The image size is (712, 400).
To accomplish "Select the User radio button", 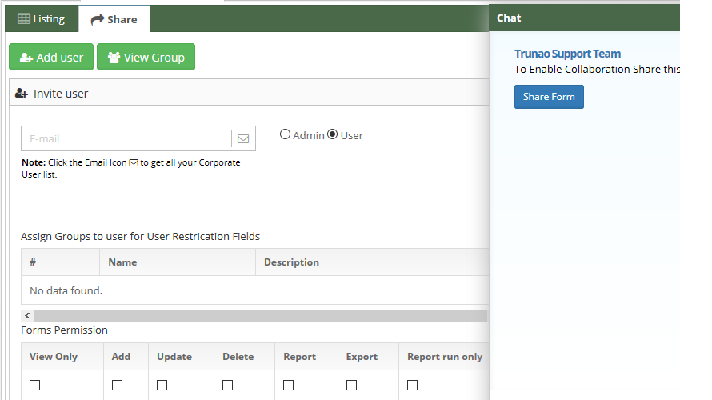I will [332, 134].
